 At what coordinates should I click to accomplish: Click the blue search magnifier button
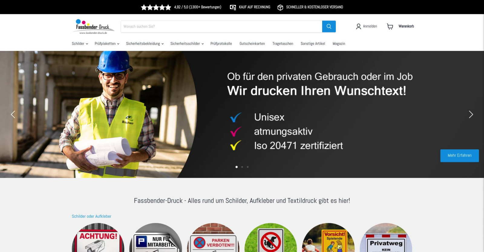[329, 26]
